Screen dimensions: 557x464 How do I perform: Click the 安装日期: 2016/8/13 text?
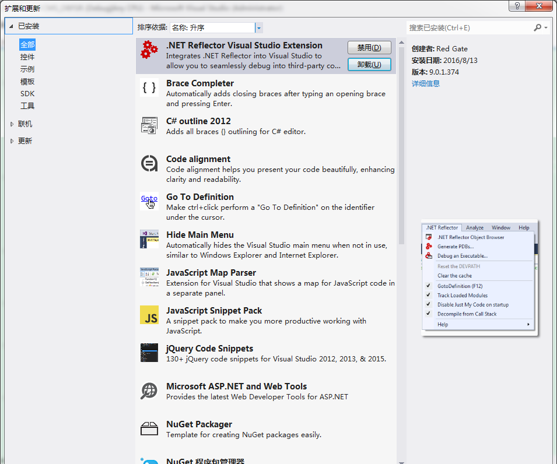444,61
